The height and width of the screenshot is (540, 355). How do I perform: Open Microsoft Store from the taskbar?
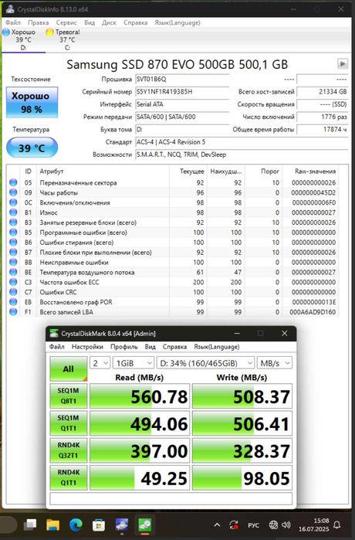pyautogui.click(x=99, y=525)
